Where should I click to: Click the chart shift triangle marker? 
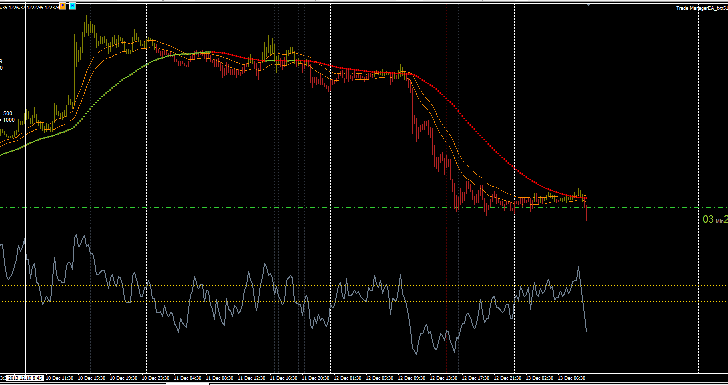[589, 4]
